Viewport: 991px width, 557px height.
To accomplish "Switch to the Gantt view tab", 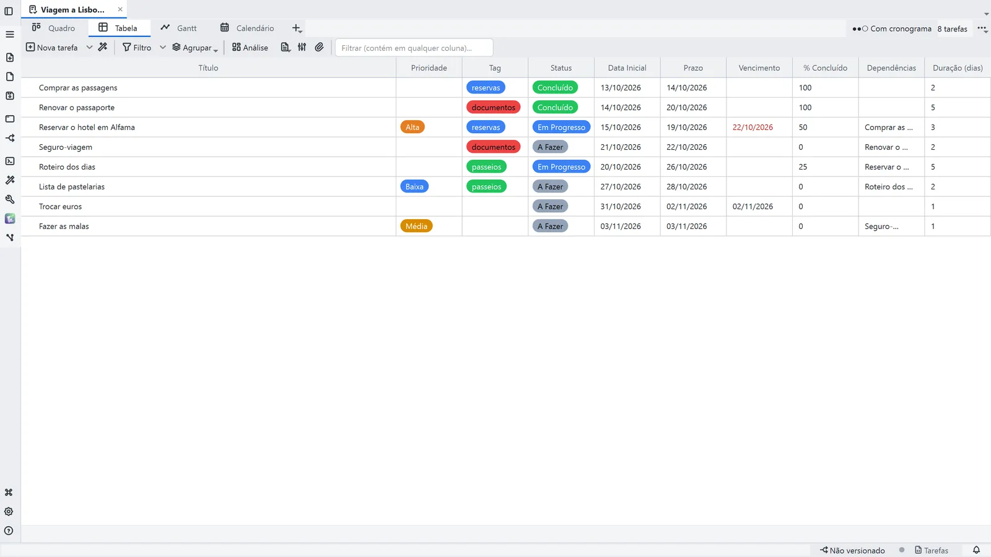I will (x=178, y=28).
